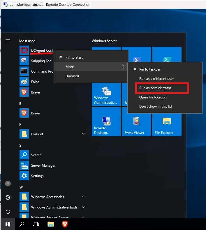The image size is (206, 230).
Task: Select Pin to Start in context menu
Action: pyautogui.click(x=91, y=57)
